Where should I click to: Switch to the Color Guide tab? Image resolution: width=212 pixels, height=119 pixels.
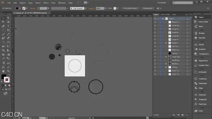[x=165, y=14]
